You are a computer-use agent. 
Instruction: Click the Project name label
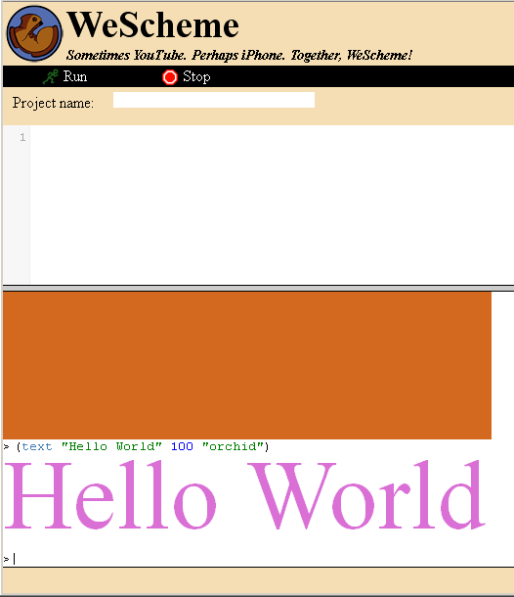[53, 103]
